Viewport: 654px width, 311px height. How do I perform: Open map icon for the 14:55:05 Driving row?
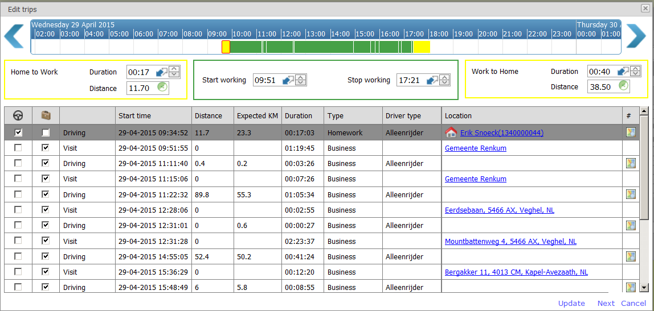coord(630,257)
